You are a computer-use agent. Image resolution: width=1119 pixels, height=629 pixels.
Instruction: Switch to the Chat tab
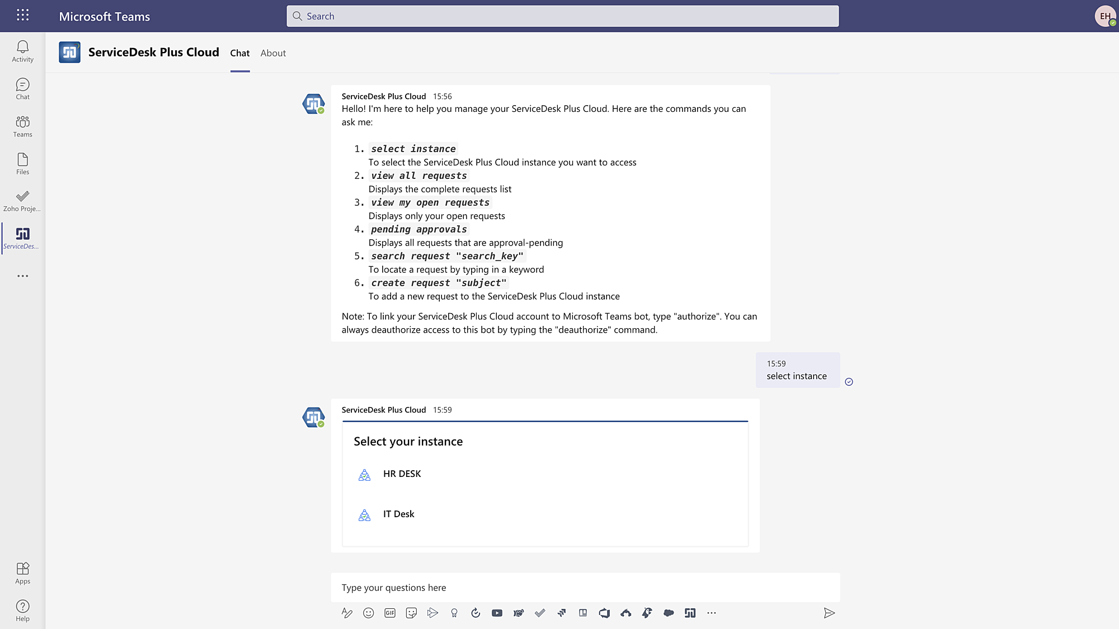pyautogui.click(x=239, y=53)
